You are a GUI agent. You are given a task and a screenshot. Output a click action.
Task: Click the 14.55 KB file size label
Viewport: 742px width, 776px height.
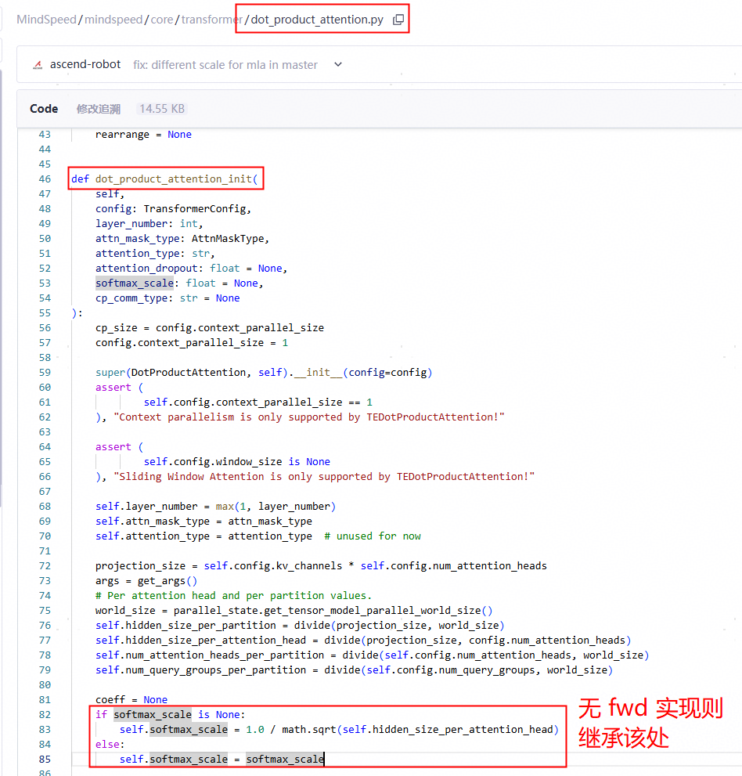click(x=162, y=109)
